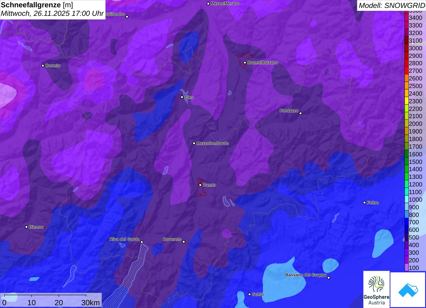Pick the 3400 m legend color swatch
The height and width of the screenshot is (308, 426).
407,18
